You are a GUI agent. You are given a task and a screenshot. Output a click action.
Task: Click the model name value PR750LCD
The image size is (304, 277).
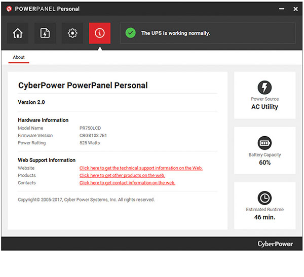tap(90, 128)
